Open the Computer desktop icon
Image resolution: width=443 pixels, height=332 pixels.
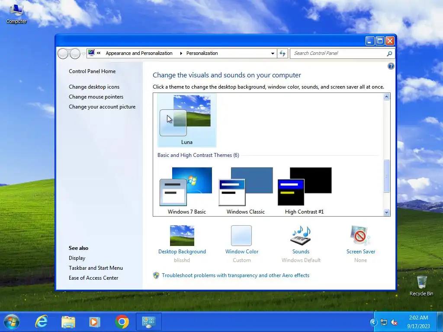tap(16, 13)
